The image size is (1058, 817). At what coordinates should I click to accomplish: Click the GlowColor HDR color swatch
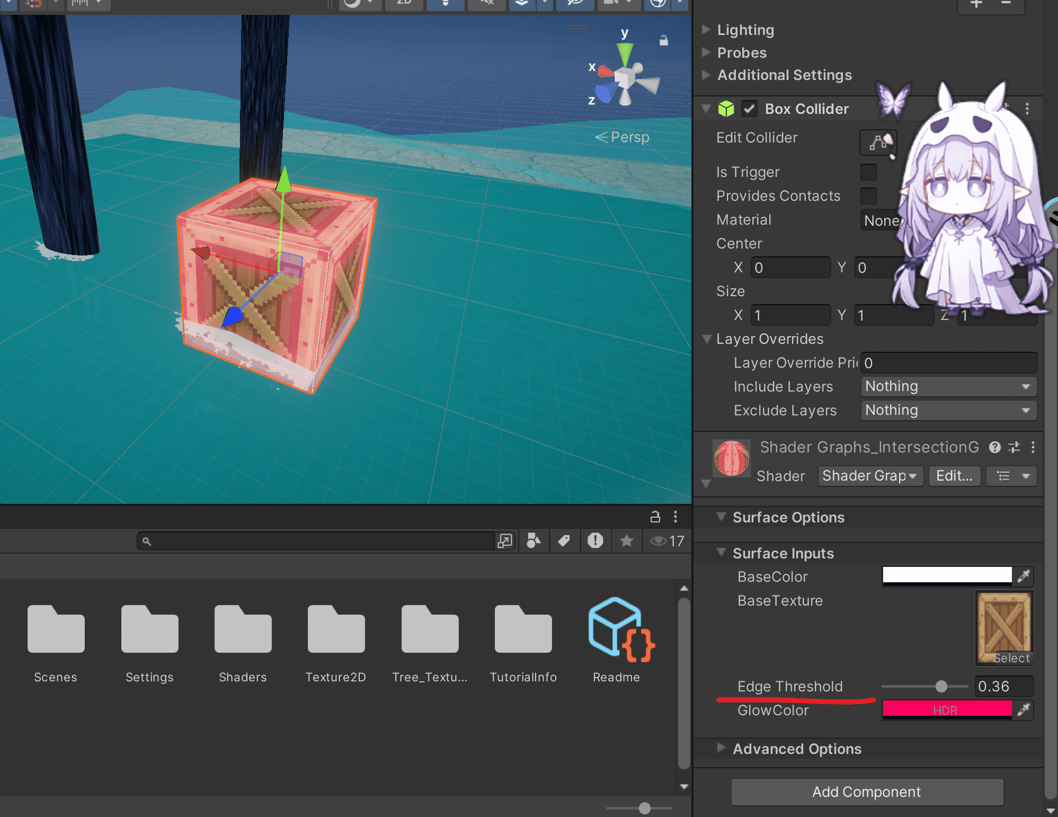click(947, 710)
